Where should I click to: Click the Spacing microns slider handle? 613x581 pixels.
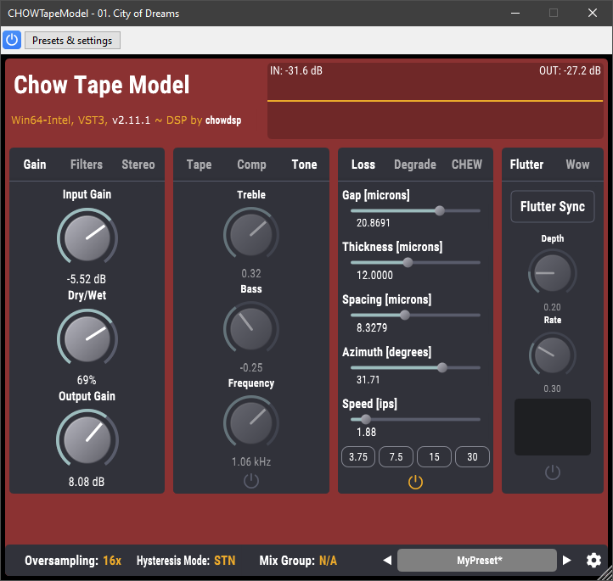click(x=405, y=316)
